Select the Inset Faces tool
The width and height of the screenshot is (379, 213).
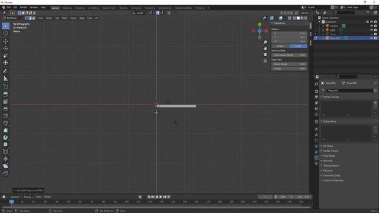click(x=5, y=102)
